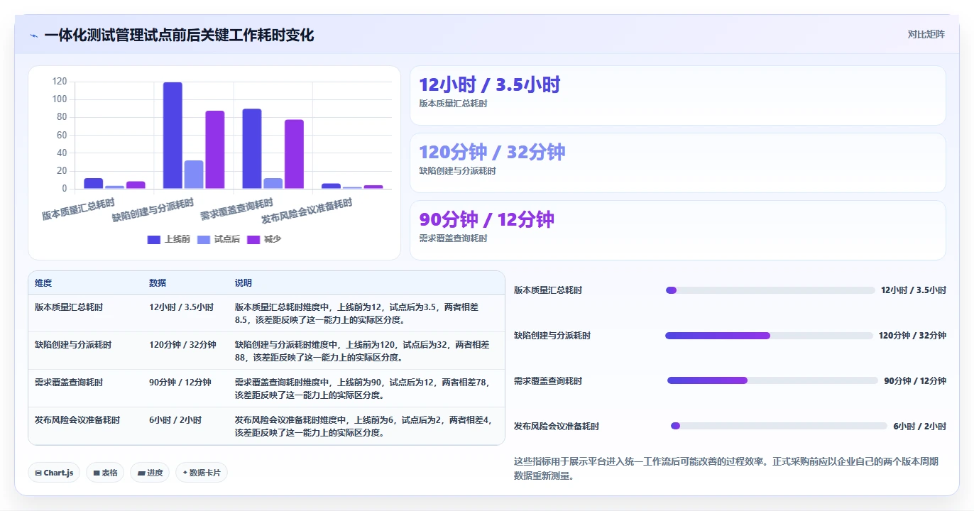Click the star icon in 数据卡片 chip

click(x=185, y=473)
